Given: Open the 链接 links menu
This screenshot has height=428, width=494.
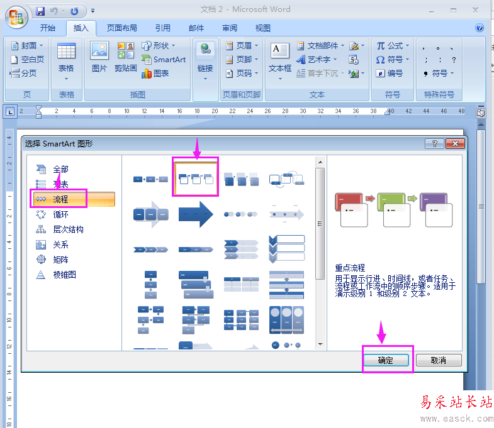Looking at the screenshot, I should (205, 62).
